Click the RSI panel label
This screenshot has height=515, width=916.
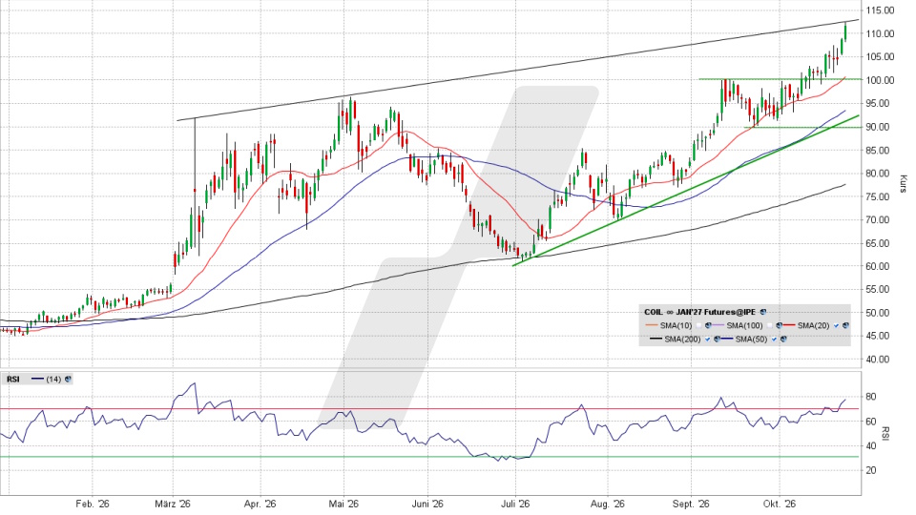(12, 380)
